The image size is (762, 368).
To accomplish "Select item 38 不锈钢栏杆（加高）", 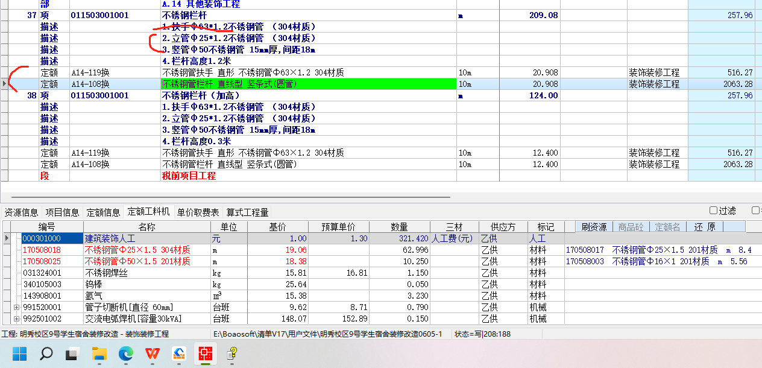I will (201, 95).
